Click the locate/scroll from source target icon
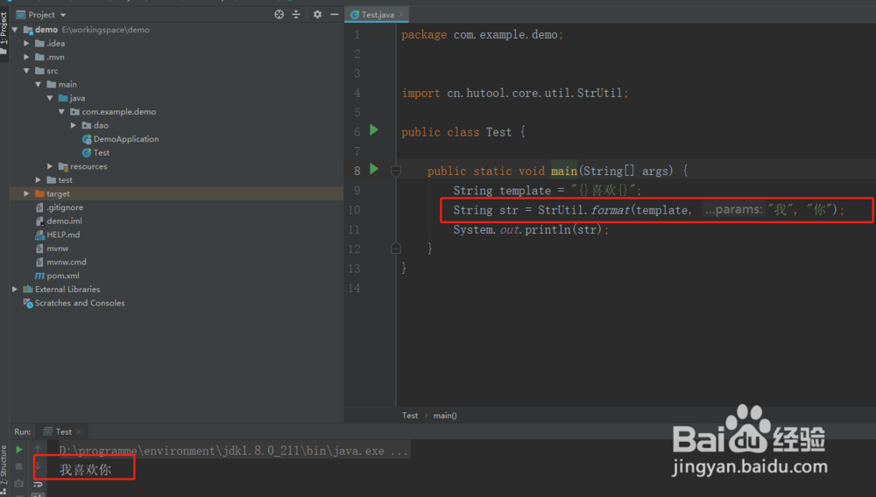Screen dimensions: 876x497 (279, 15)
